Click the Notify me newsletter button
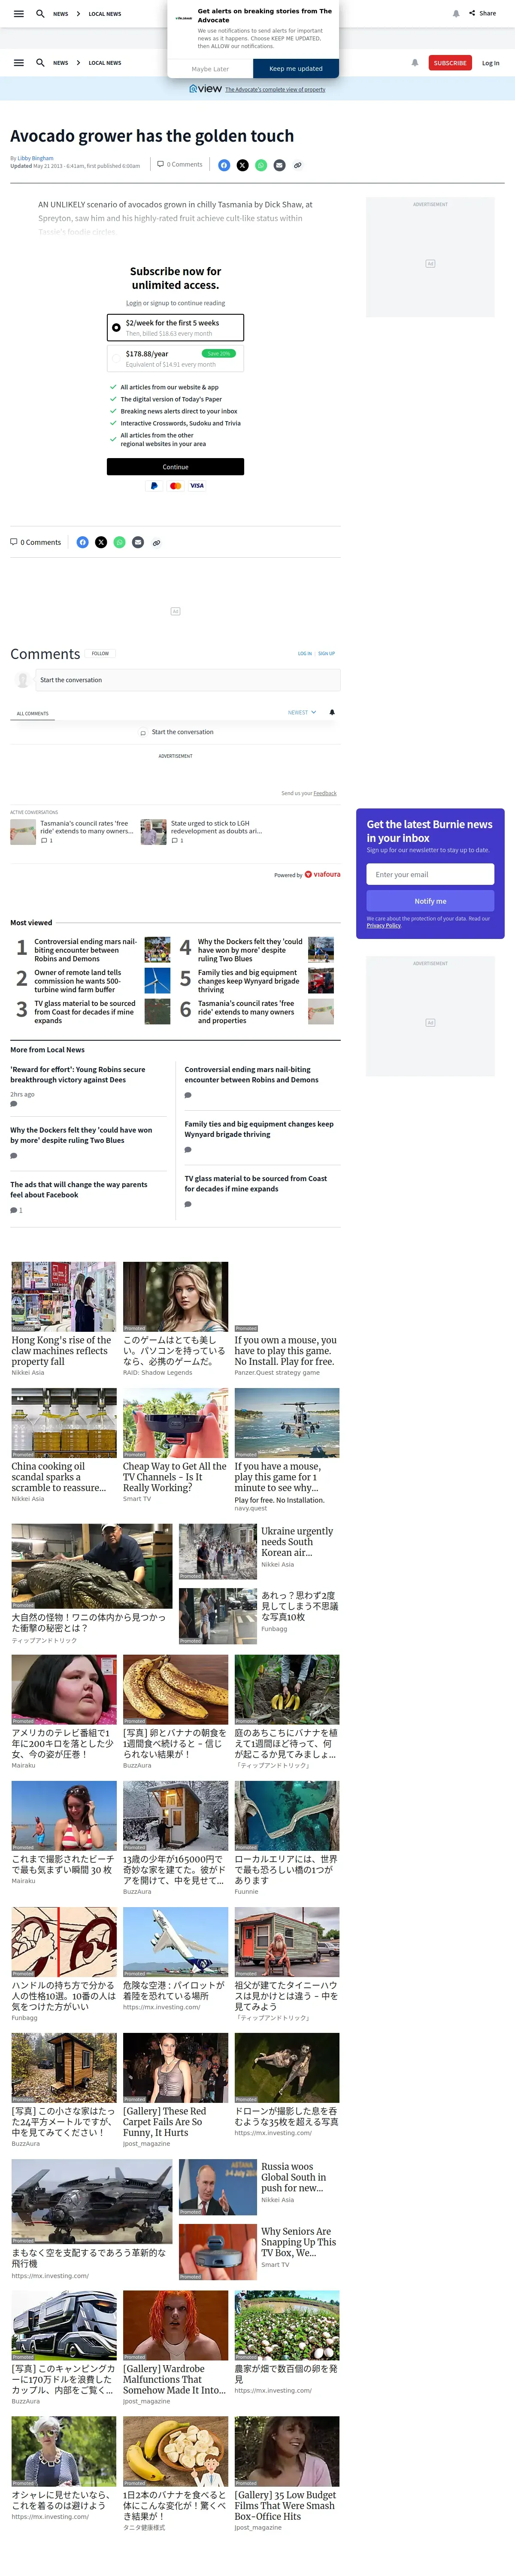Viewport: 515px width, 2576px height. pos(430,901)
